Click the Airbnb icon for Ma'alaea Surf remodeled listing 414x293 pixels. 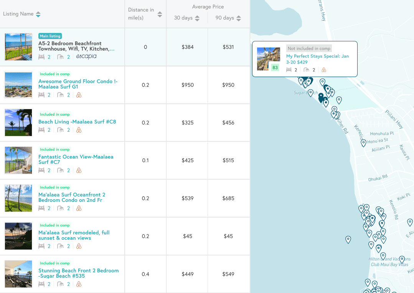[x=79, y=246]
